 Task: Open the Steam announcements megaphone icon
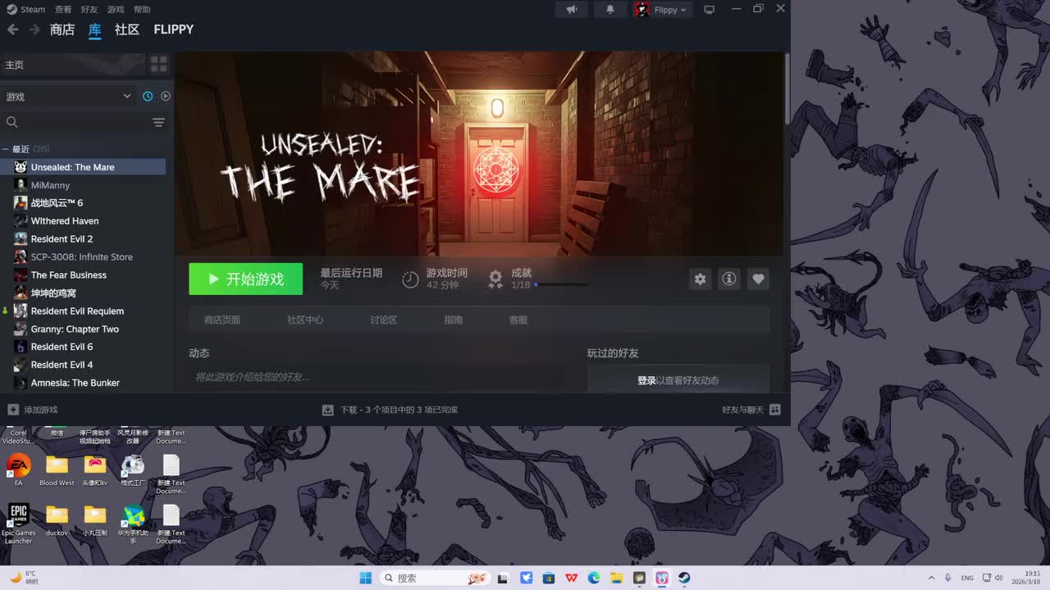point(572,10)
